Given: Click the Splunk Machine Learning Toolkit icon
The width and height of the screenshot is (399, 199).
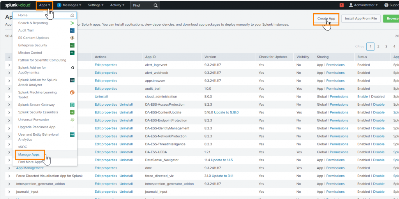Looking at the screenshot, I should pos(72,93).
